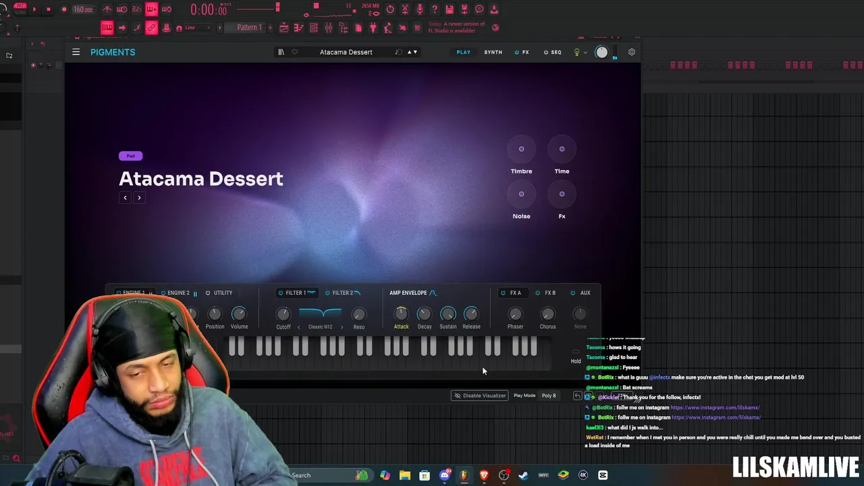
Task: Open the Line snap dropdown
Action: 198,28
